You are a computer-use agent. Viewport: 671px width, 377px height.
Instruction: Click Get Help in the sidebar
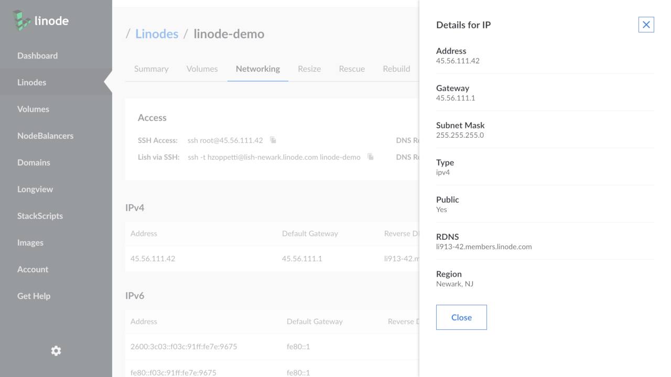34,296
